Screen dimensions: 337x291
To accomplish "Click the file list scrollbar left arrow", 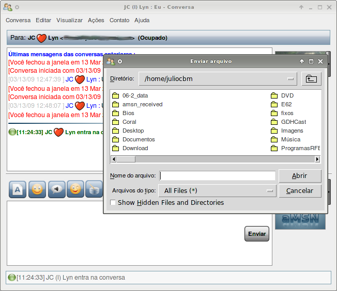I will (x=114, y=159).
